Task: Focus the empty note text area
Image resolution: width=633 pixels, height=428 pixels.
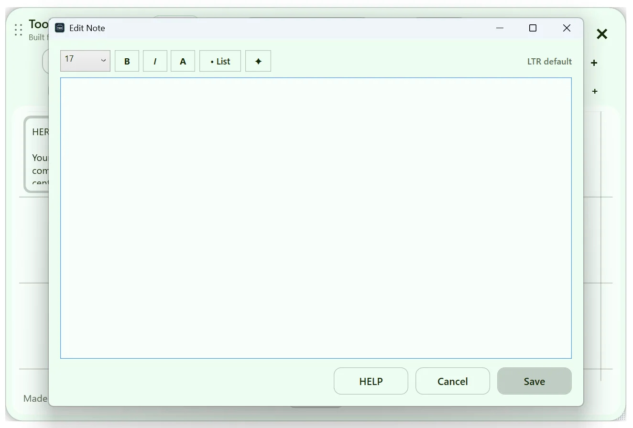Action: pos(316,218)
